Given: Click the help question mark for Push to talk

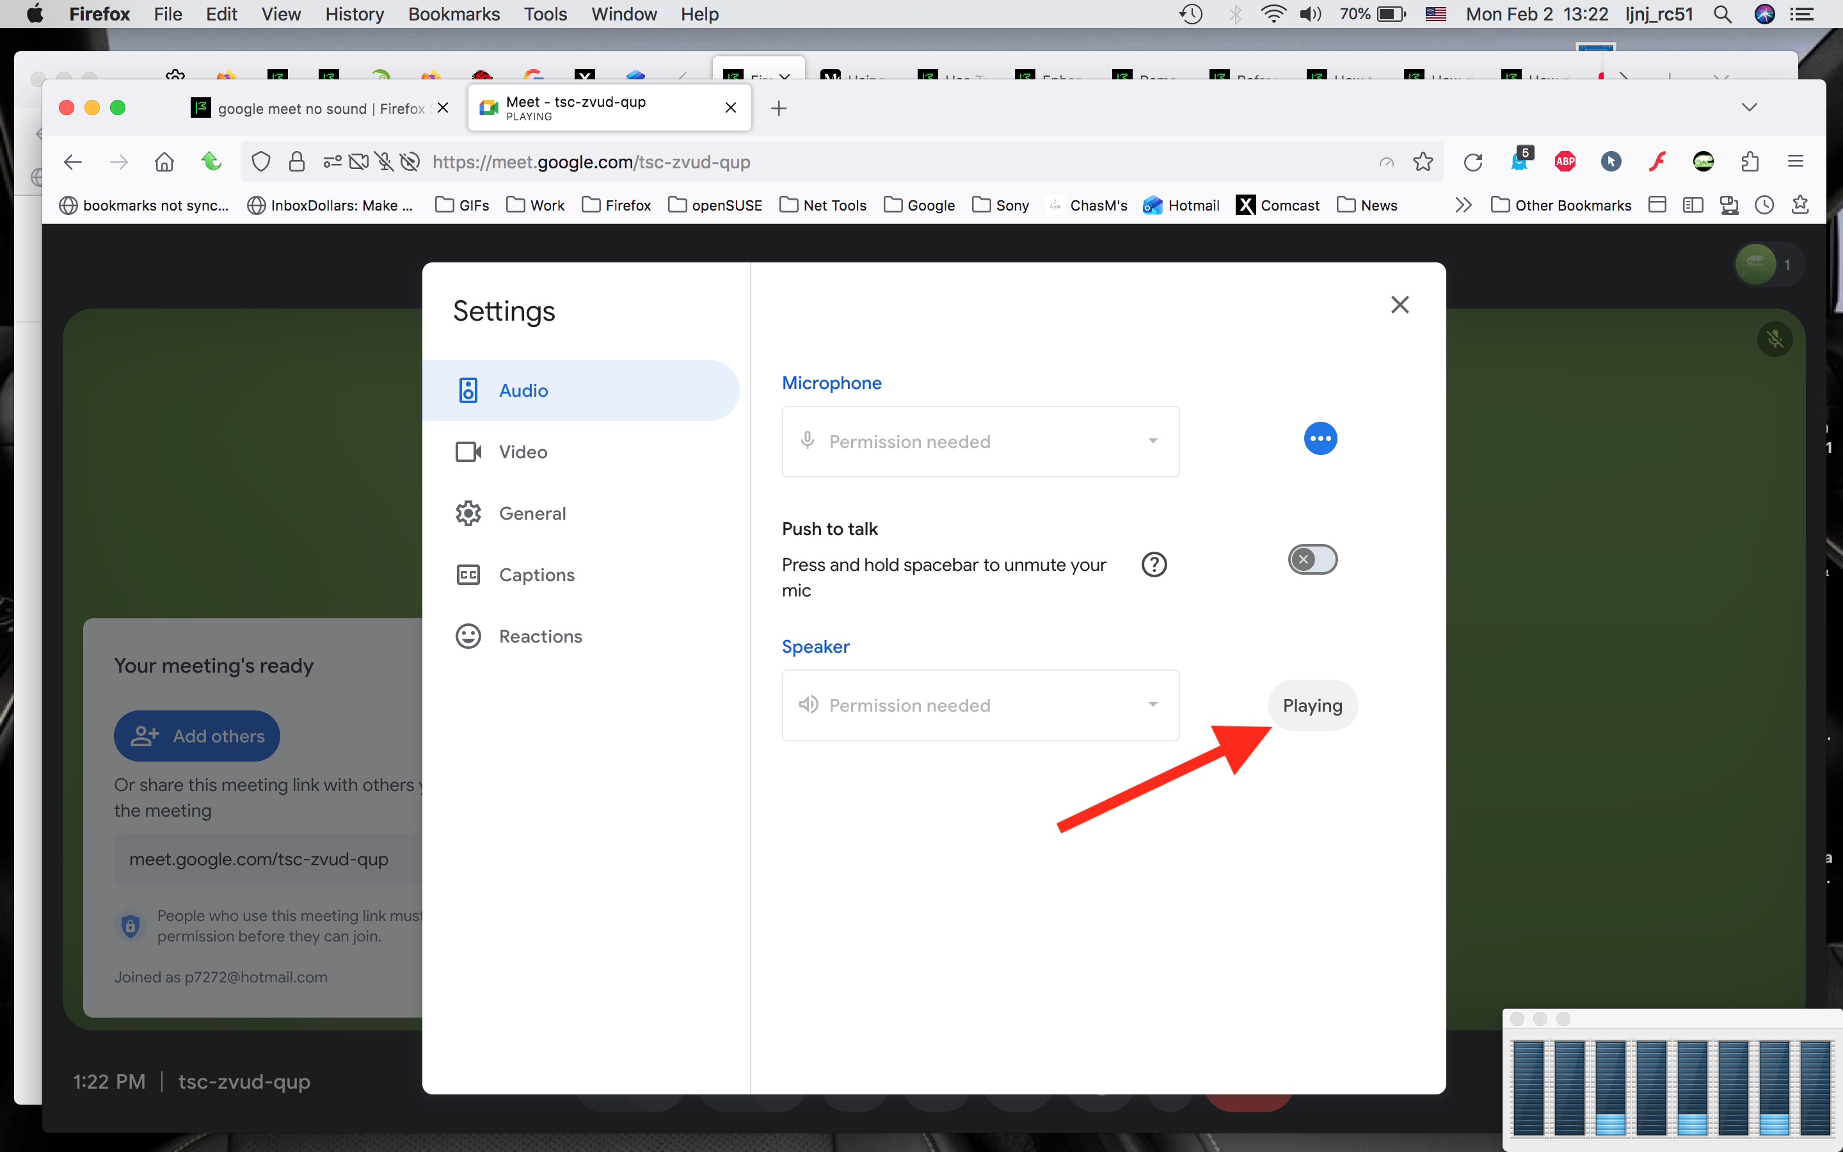Looking at the screenshot, I should [1154, 564].
